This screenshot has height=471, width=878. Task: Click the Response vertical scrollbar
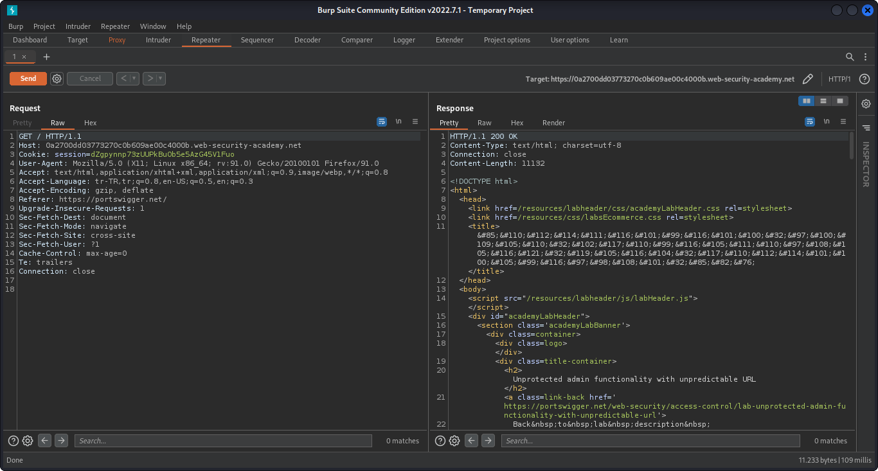tap(852, 146)
